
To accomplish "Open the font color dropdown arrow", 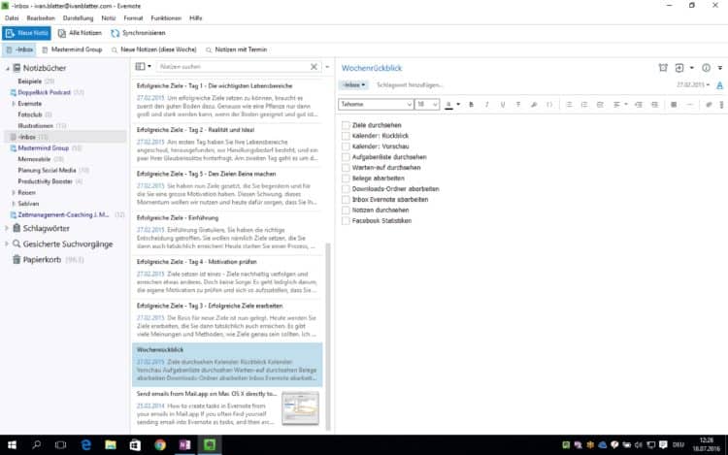I will (x=458, y=105).
